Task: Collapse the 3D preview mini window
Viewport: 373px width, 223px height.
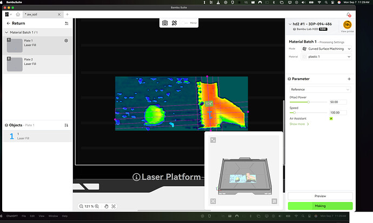Action: 213,140
